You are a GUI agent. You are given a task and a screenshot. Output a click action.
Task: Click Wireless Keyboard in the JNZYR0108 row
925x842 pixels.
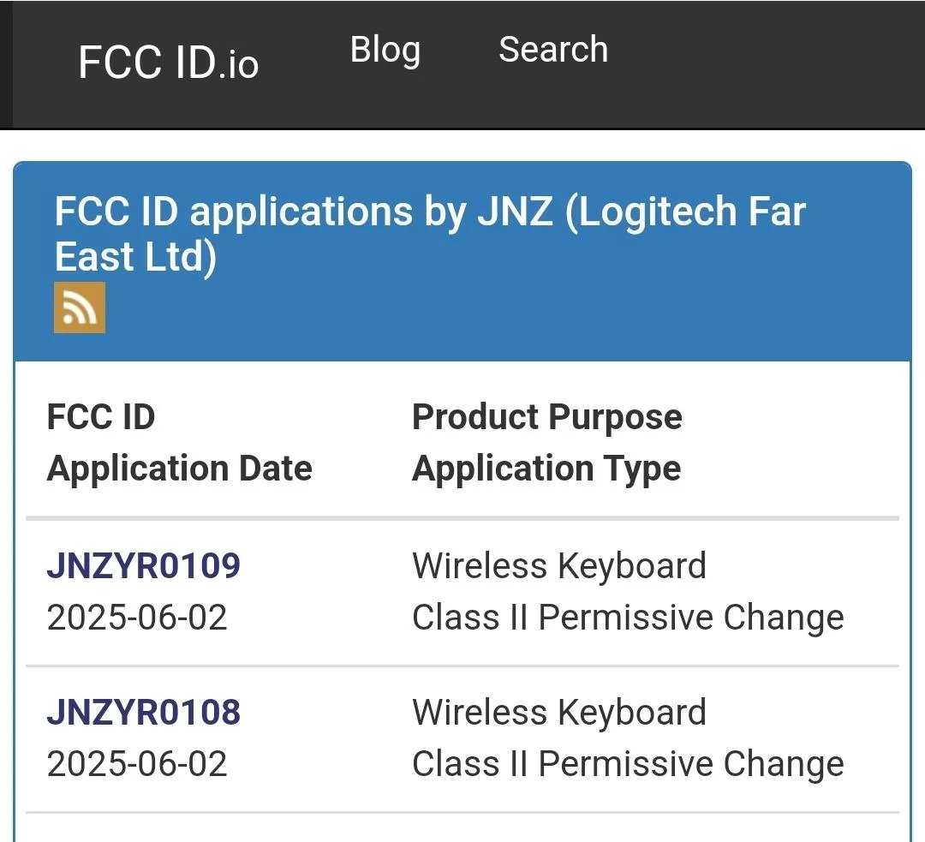[558, 713]
